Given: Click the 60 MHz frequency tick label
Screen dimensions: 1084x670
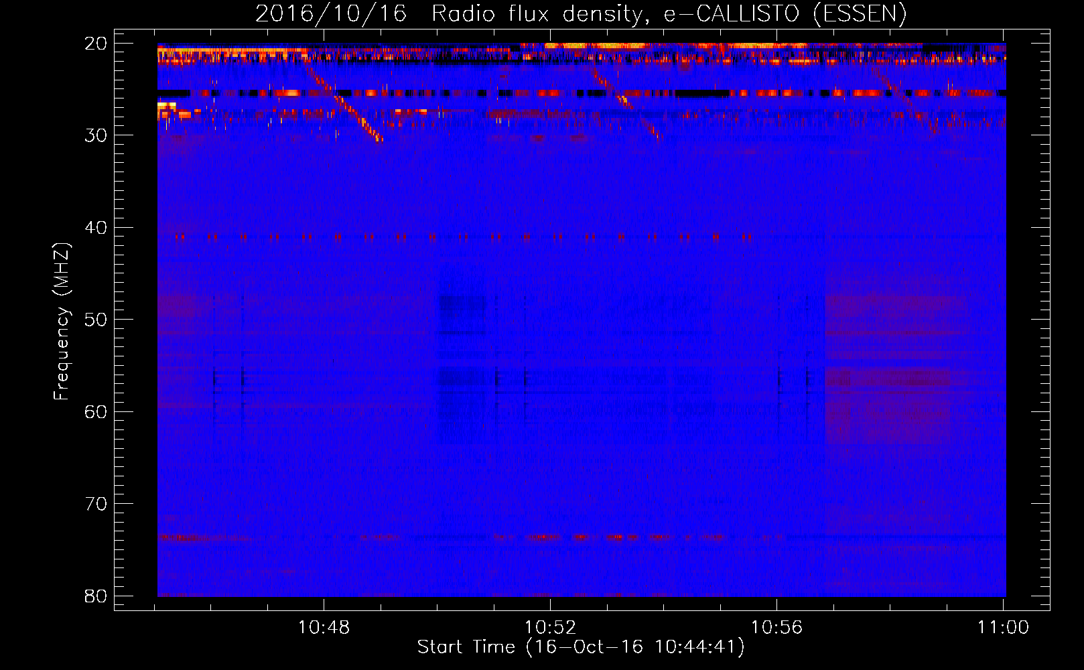Looking at the screenshot, I should [x=96, y=412].
